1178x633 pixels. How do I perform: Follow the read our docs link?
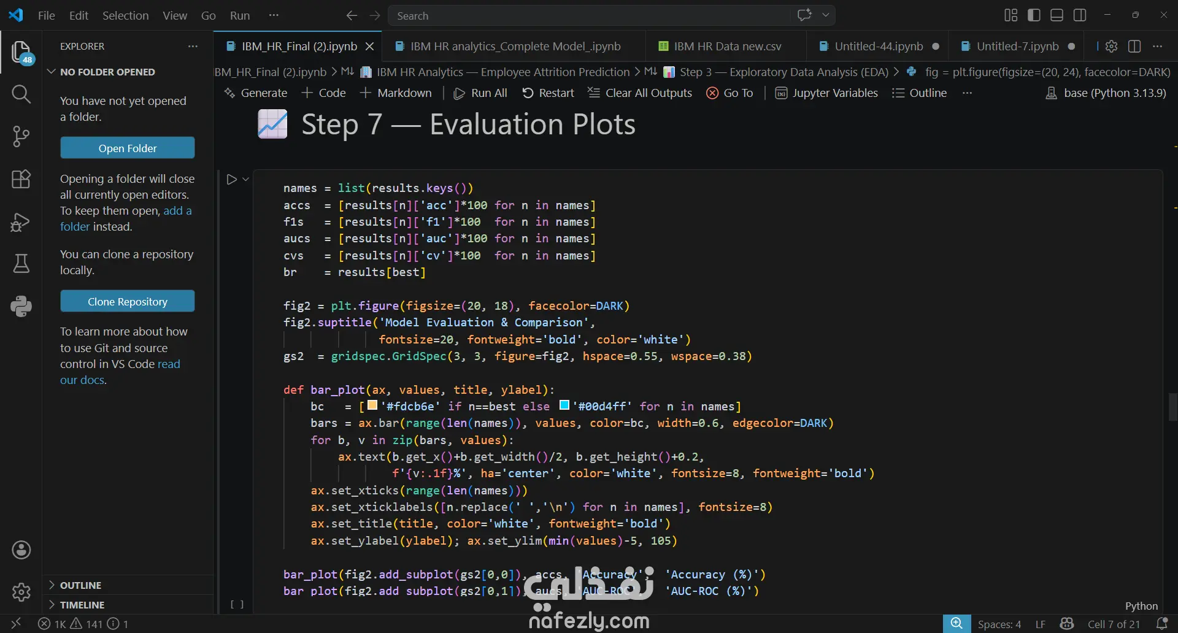[120, 372]
